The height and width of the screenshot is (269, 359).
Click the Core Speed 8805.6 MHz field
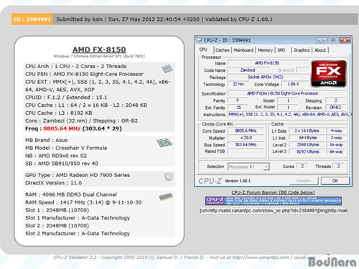[246, 131]
